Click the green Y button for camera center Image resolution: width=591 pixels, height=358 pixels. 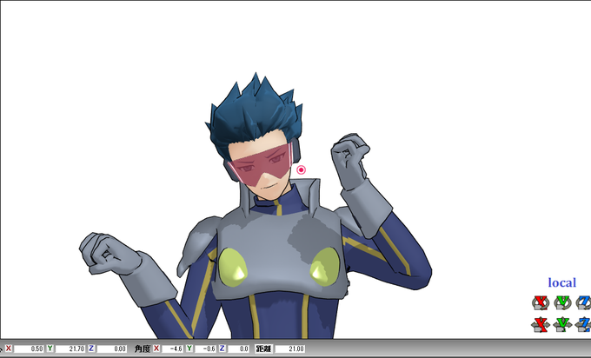coord(50,348)
